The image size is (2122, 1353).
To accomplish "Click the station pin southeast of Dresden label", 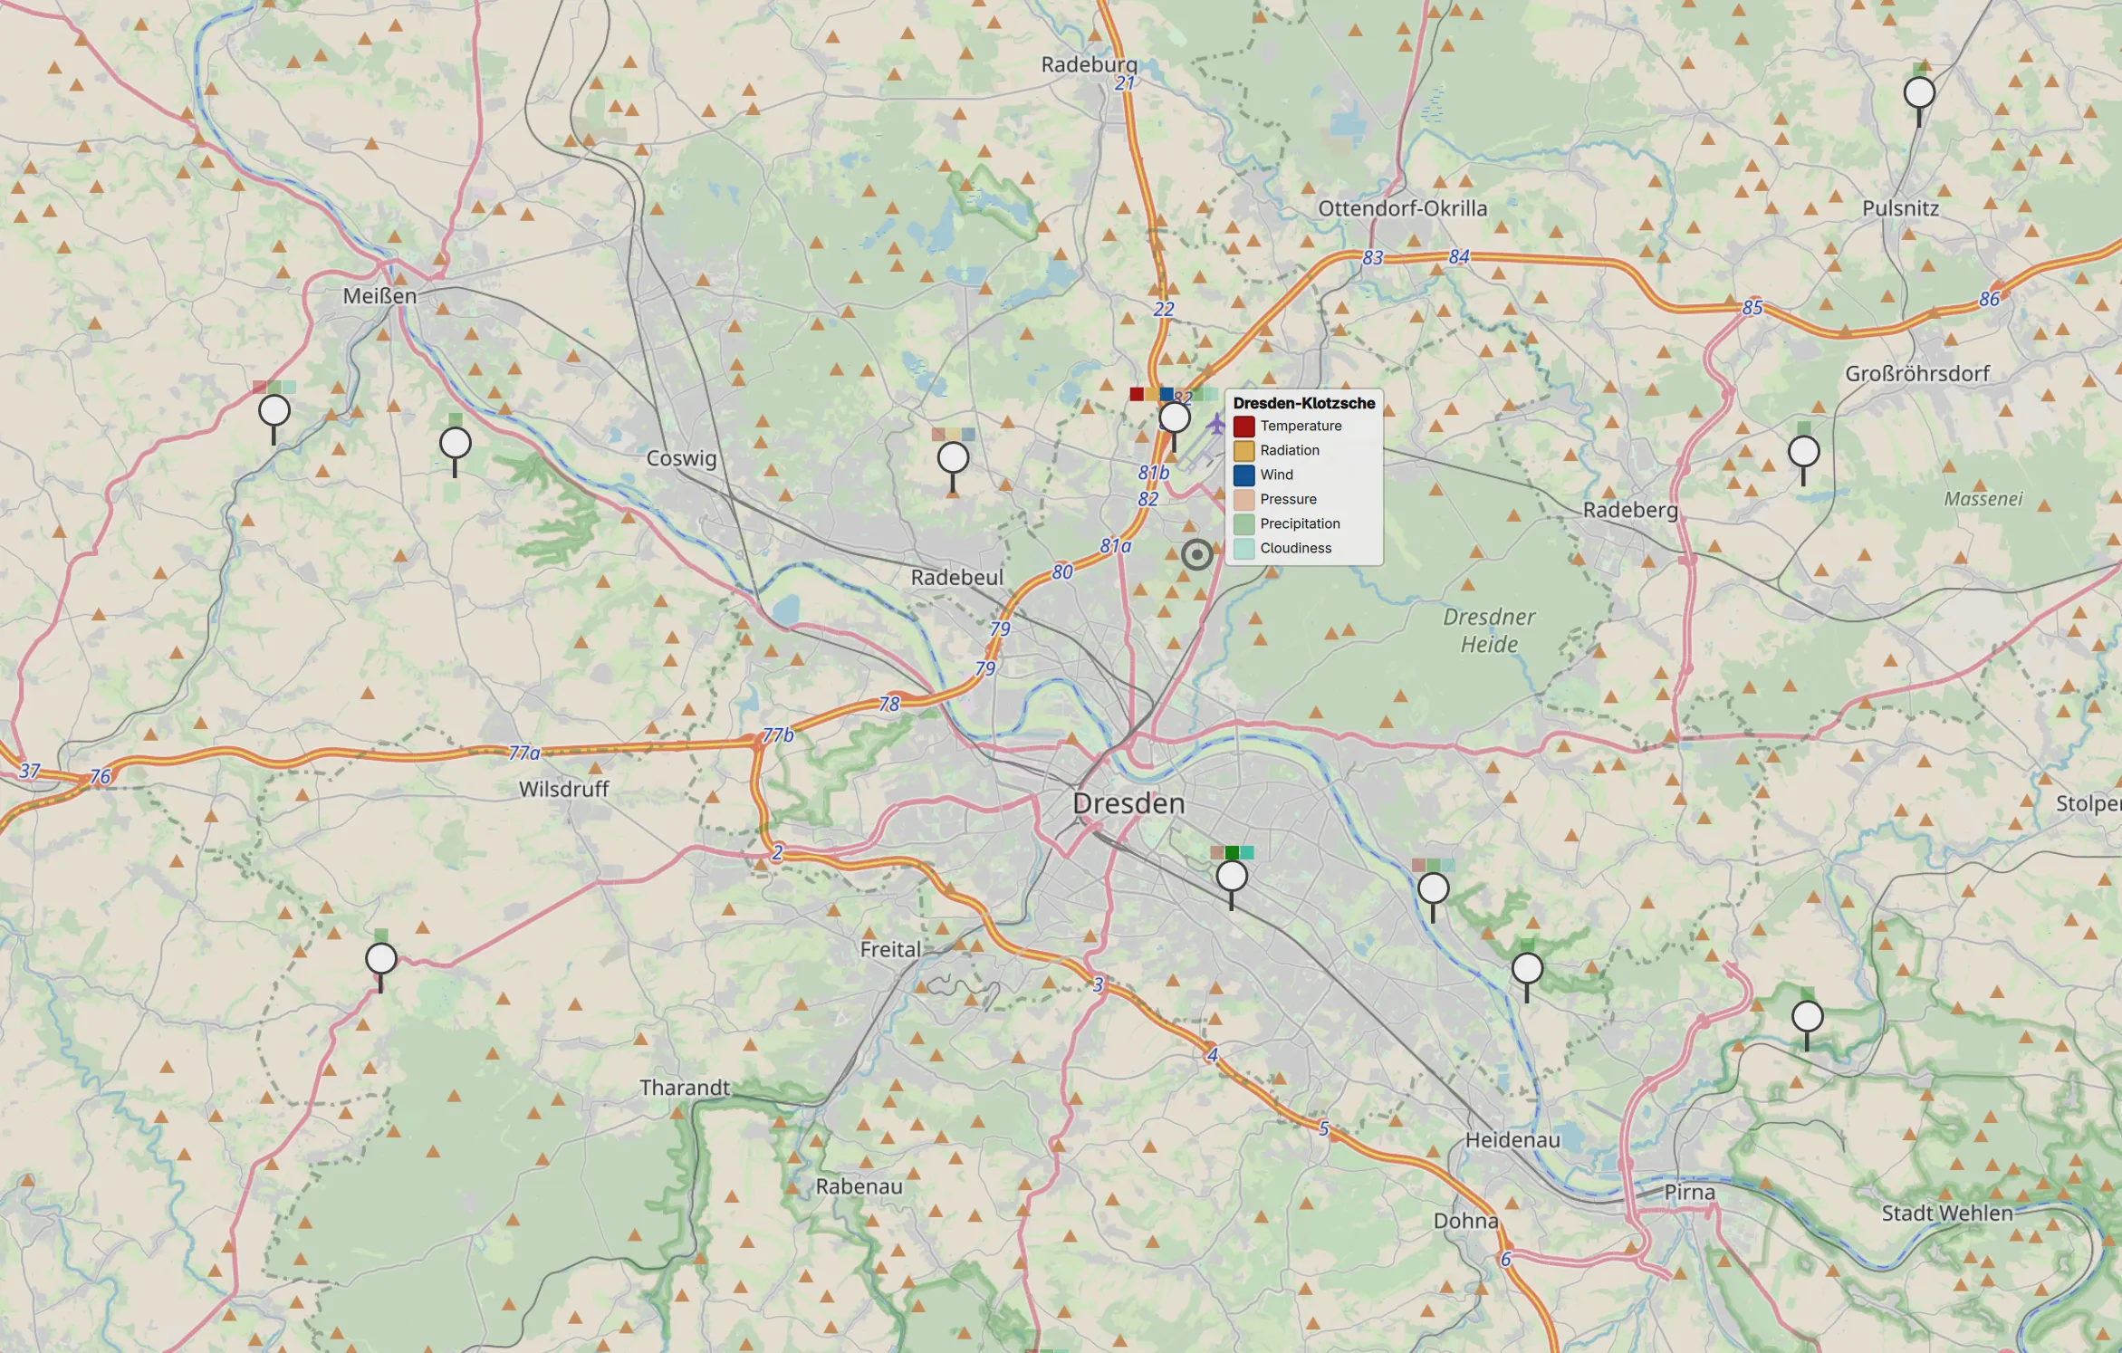I will point(1231,877).
